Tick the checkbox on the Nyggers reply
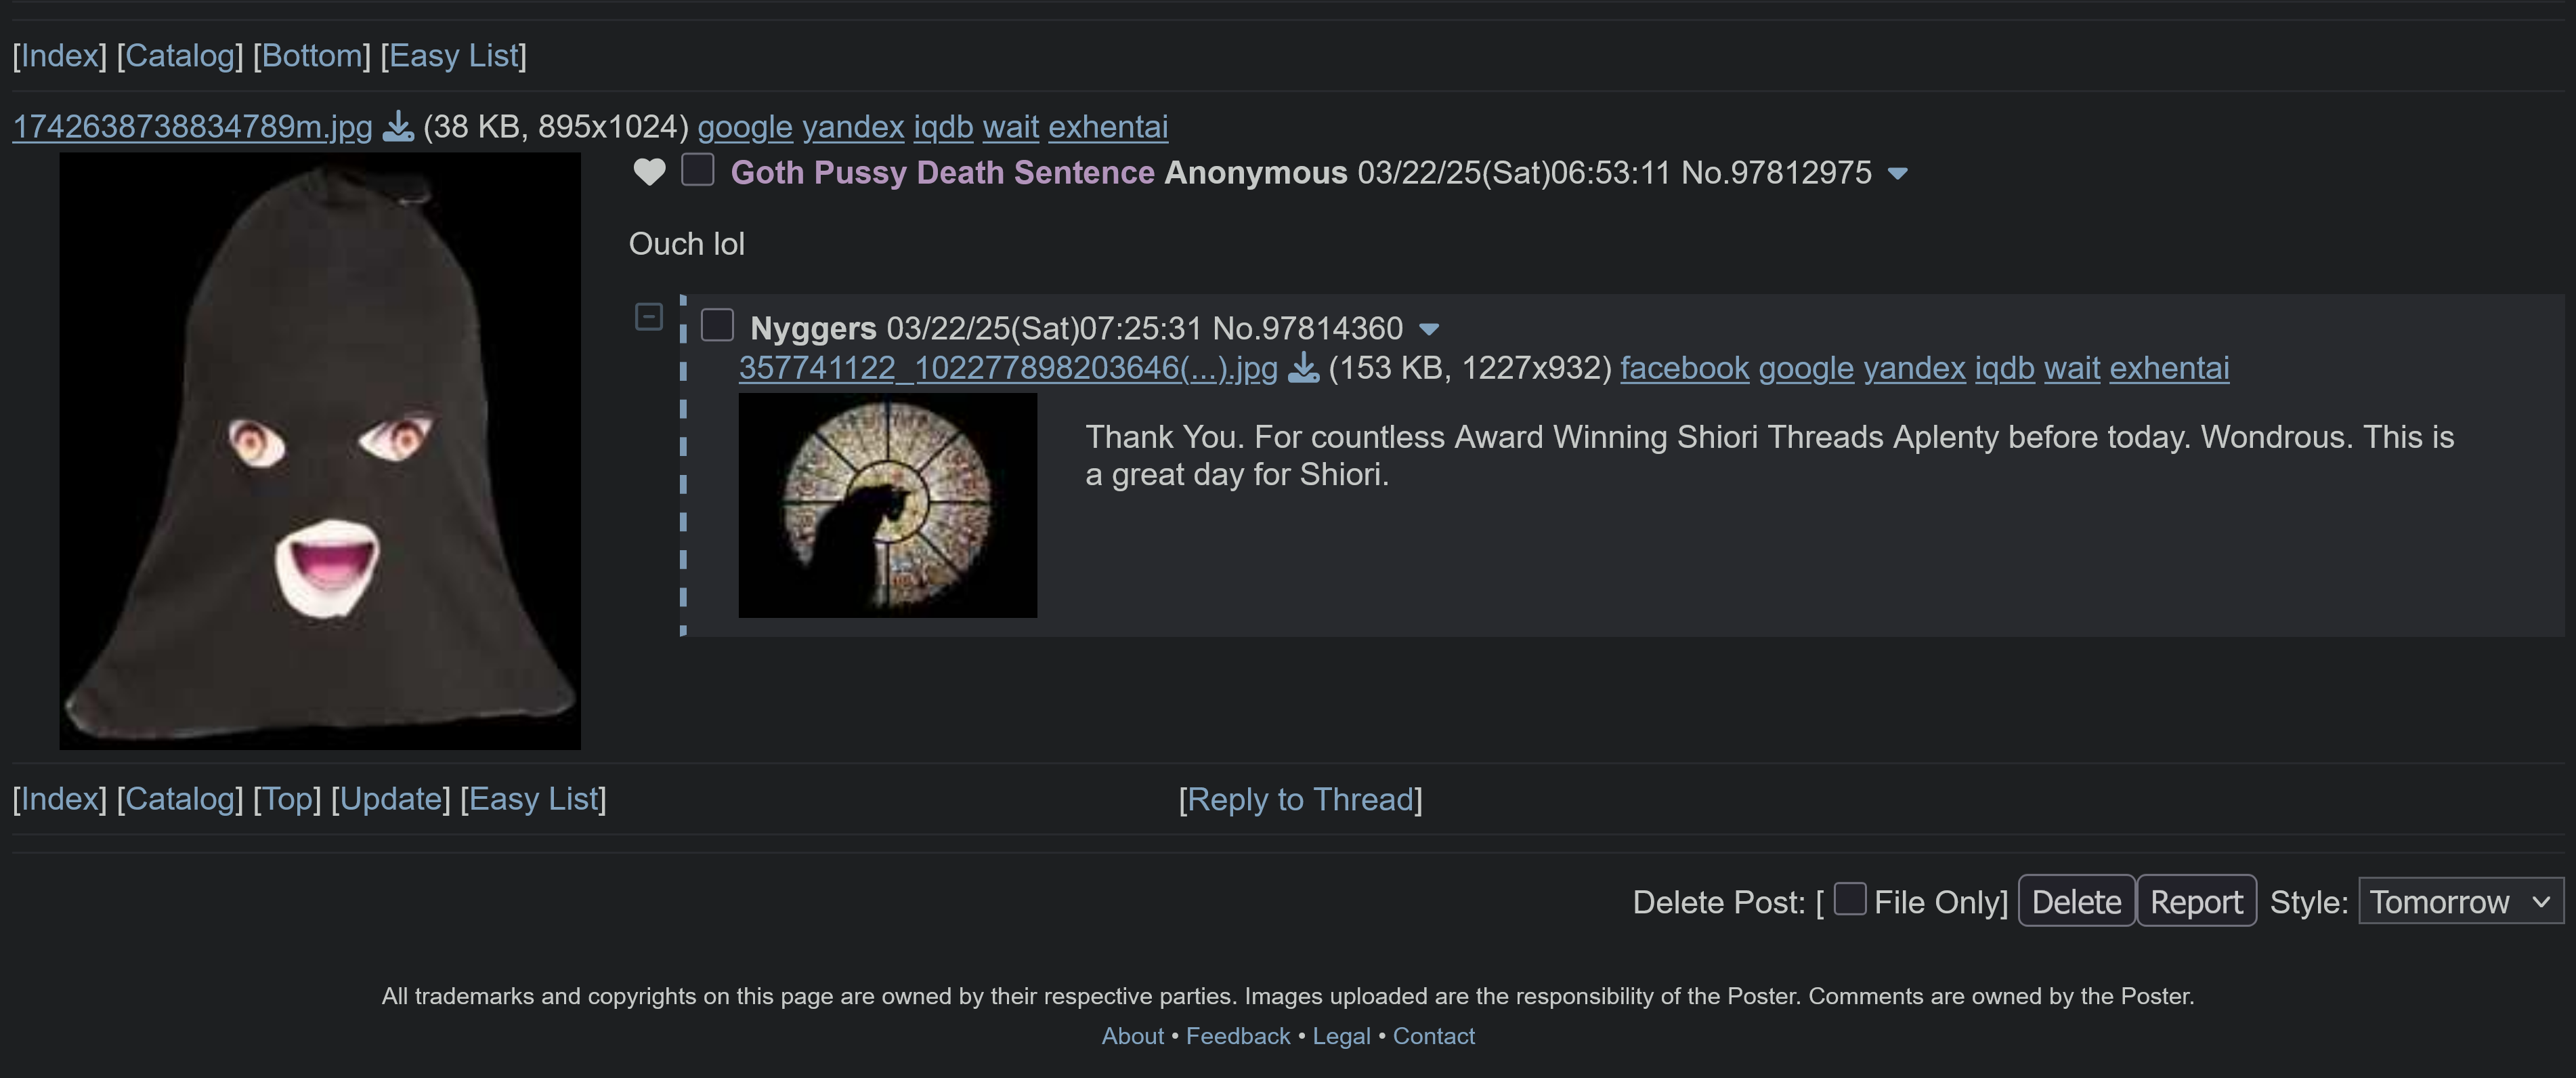Screen dimensions: 2576x1078 (x=717, y=325)
